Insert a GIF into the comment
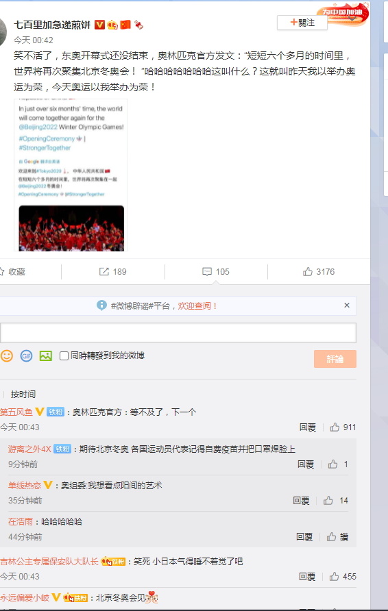 26,356
